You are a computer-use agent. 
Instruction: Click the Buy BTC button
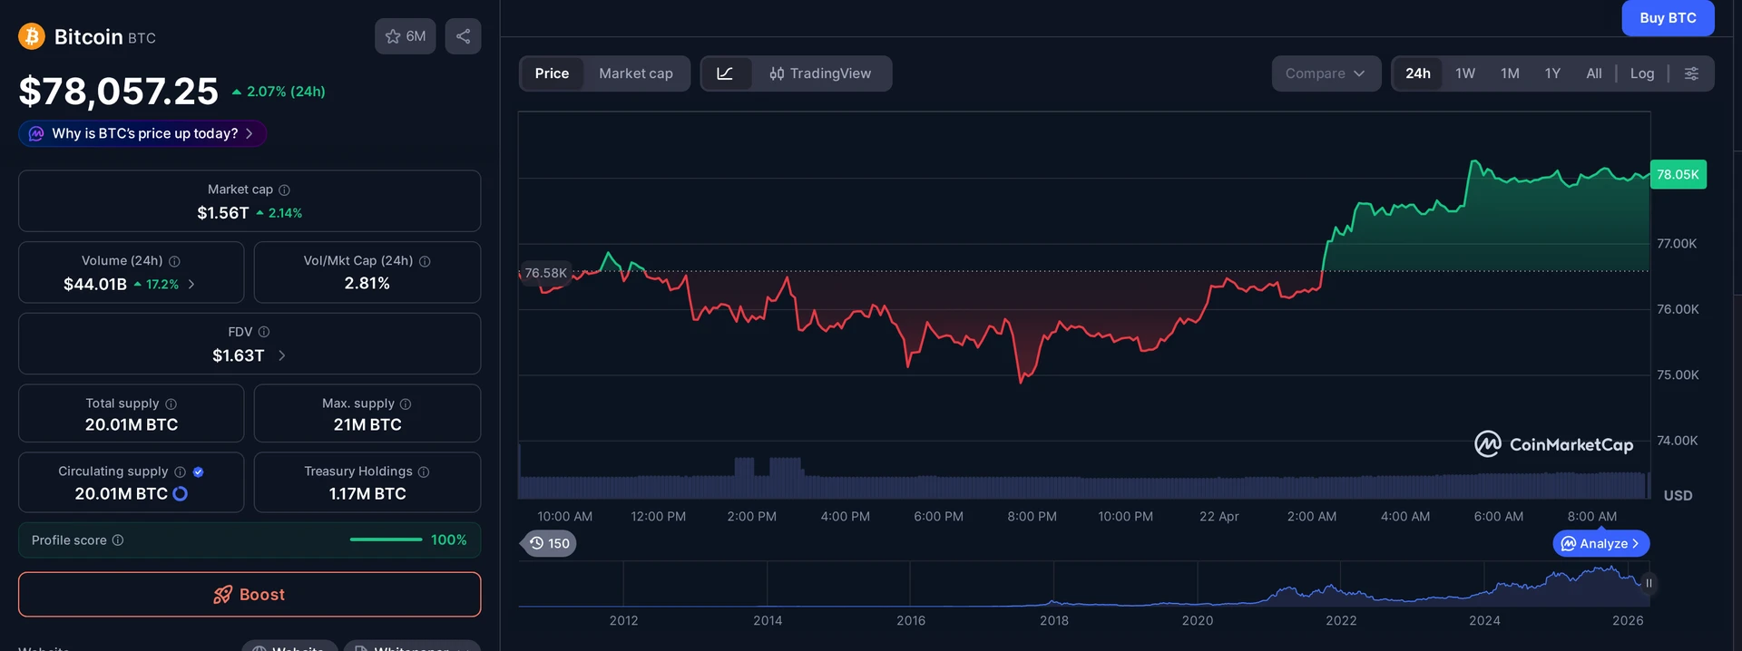pos(1668,17)
